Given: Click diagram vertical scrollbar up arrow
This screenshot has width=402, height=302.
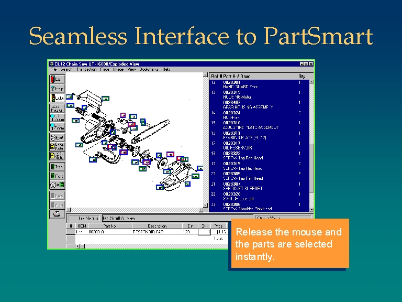Looking at the screenshot, I should point(205,75).
